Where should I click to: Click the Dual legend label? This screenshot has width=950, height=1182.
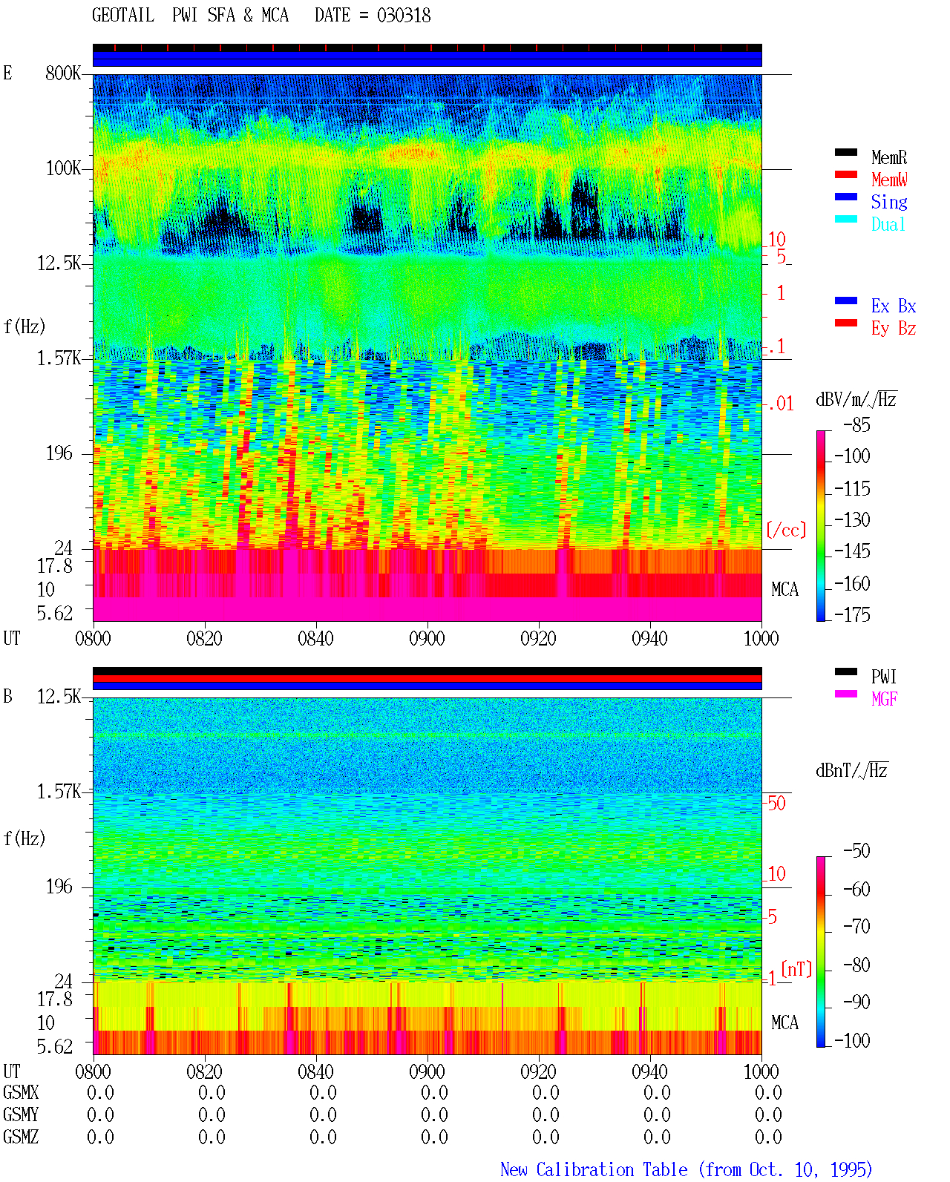coord(889,224)
